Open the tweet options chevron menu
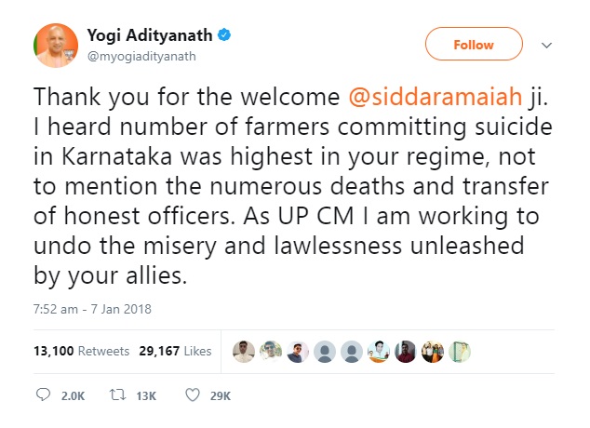Screen dimensions: 590x428 547,46
